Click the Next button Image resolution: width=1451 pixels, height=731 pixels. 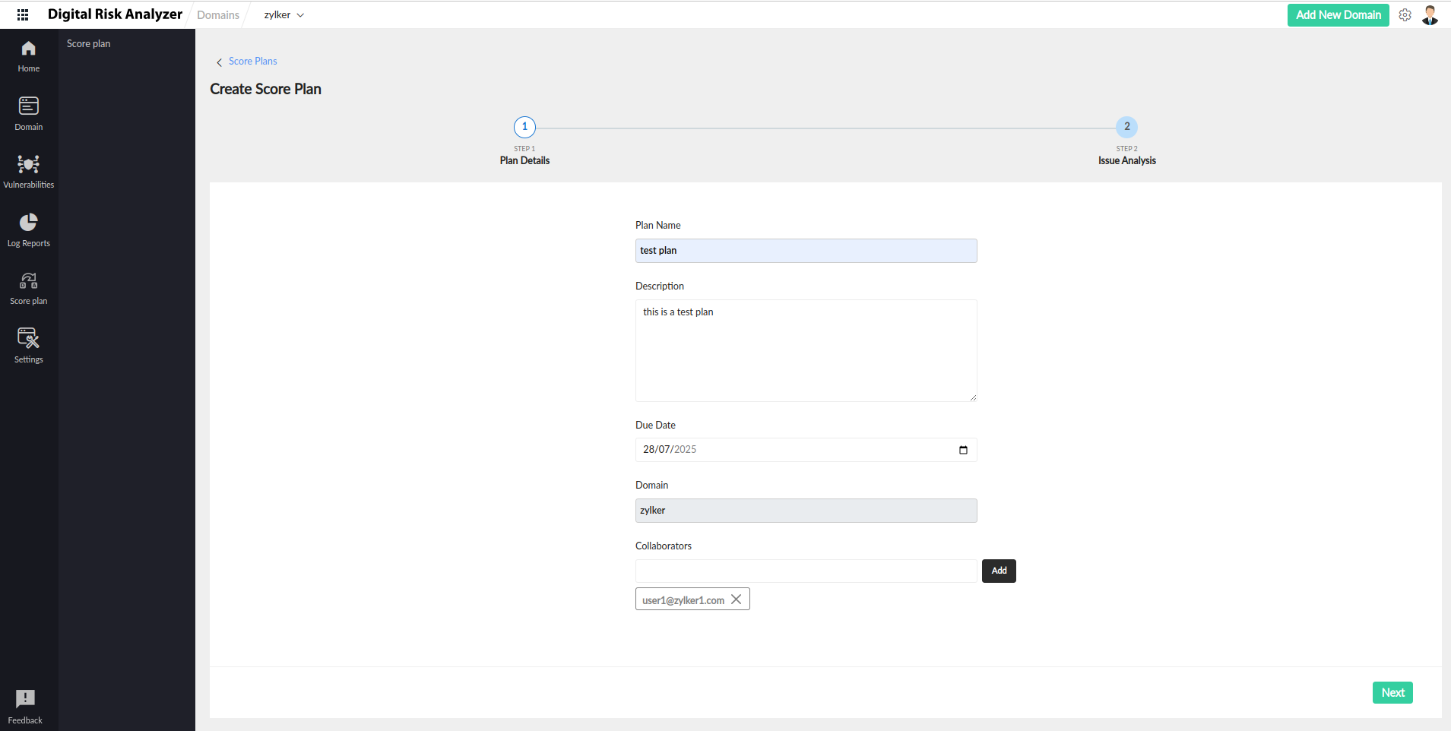tap(1392, 692)
